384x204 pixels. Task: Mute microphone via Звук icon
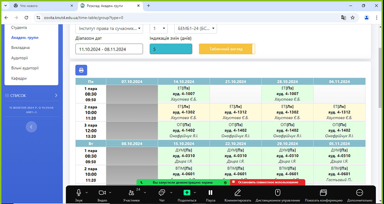pos(79,193)
